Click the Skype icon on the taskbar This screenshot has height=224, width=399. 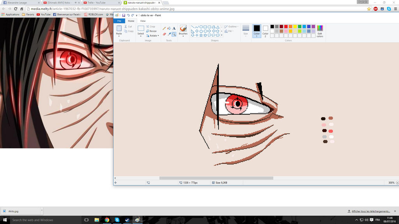117,220
